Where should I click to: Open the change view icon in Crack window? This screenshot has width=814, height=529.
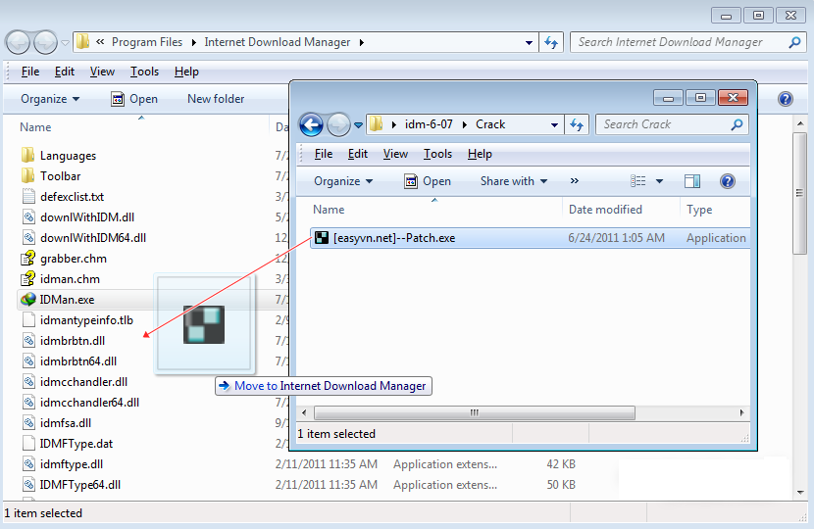(x=638, y=181)
